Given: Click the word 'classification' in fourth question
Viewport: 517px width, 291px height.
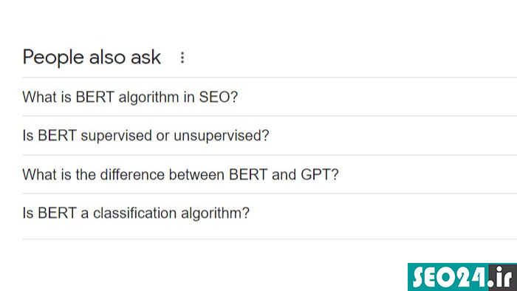Looking at the screenshot, I should tap(134, 213).
